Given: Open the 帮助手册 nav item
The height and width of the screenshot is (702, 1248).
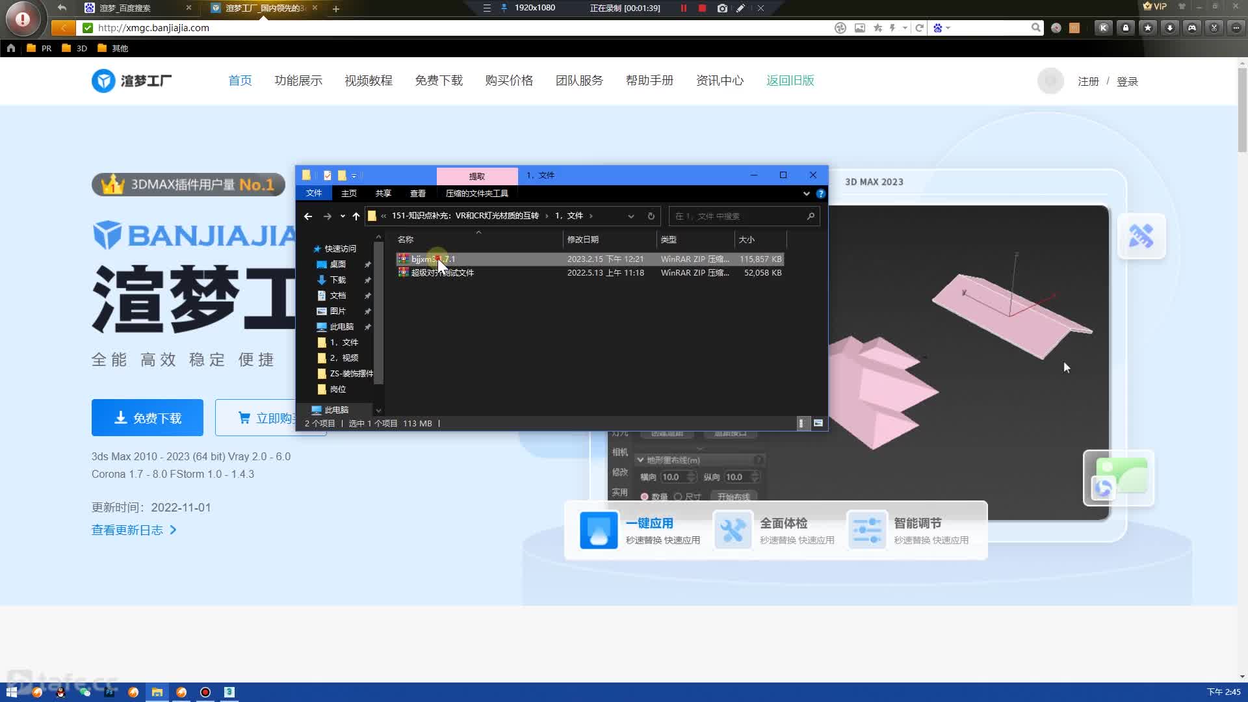Looking at the screenshot, I should click(649, 81).
